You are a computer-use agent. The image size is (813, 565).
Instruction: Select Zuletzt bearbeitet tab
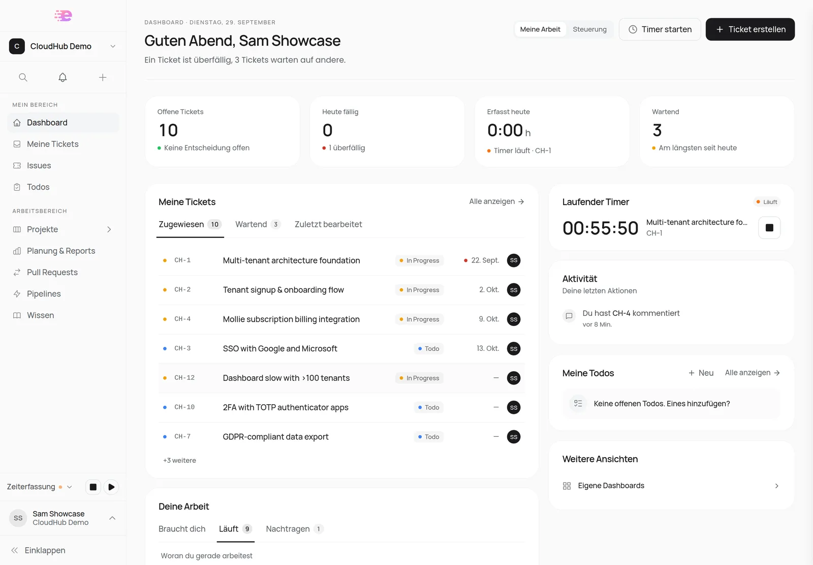[x=328, y=224]
